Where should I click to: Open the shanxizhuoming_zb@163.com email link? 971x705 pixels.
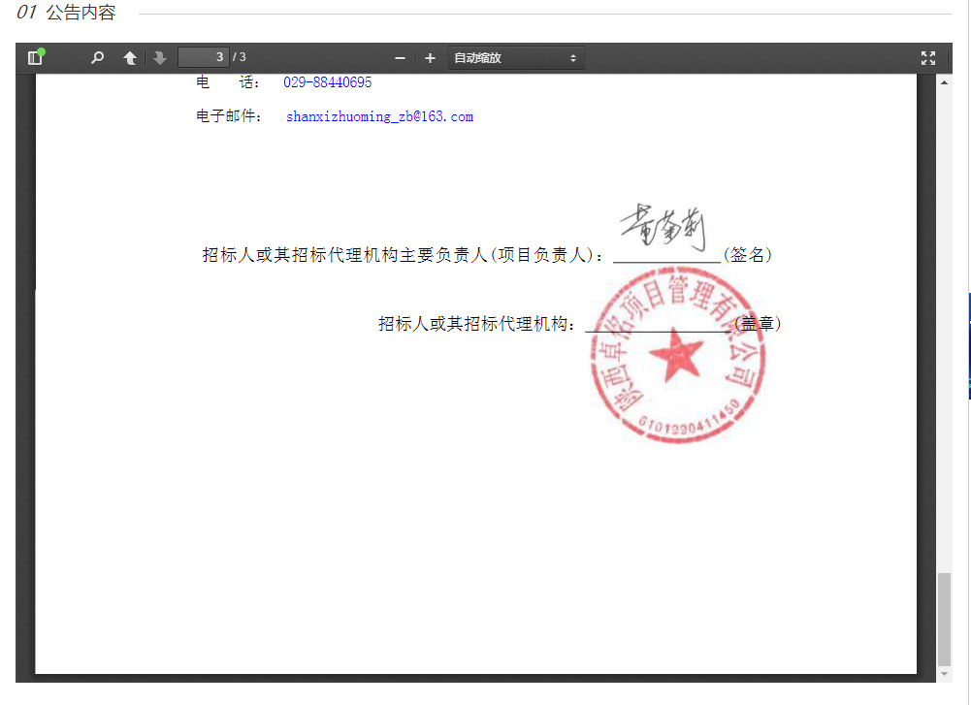(x=379, y=116)
